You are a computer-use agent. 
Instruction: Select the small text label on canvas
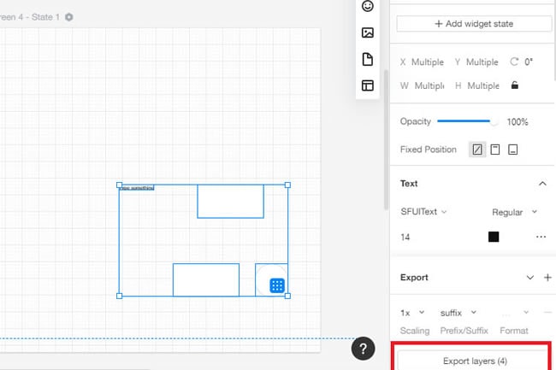137,188
